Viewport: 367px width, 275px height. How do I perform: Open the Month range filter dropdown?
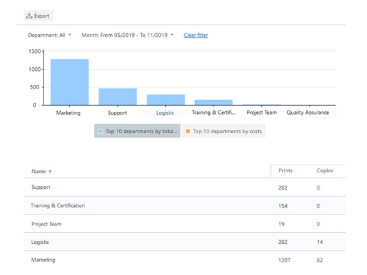[x=127, y=35]
